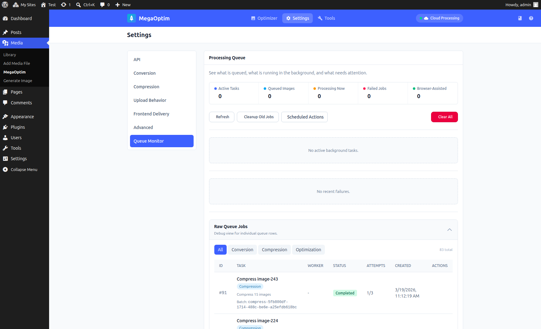Image resolution: width=541 pixels, height=329 pixels.
Task: Open Plugins in the WordPress sidebar
Action: pos(24,127)
